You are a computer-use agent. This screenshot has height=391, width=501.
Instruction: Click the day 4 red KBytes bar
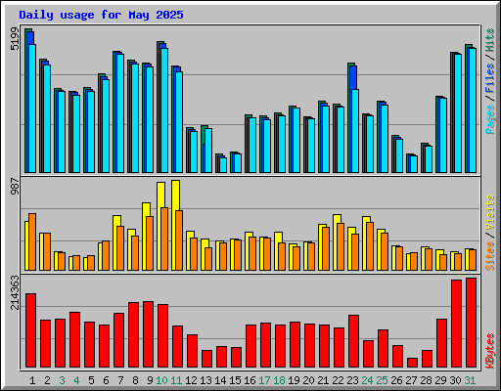(x=75, y=339)
